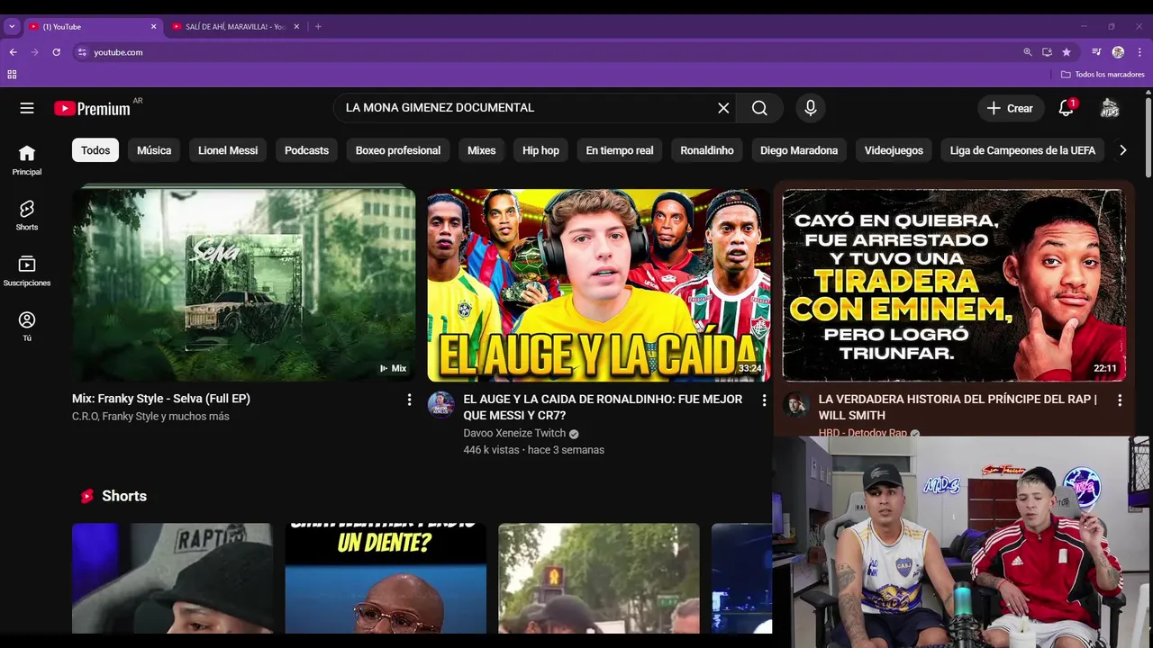
Task: Open a new browser tab
Action: 318,27
